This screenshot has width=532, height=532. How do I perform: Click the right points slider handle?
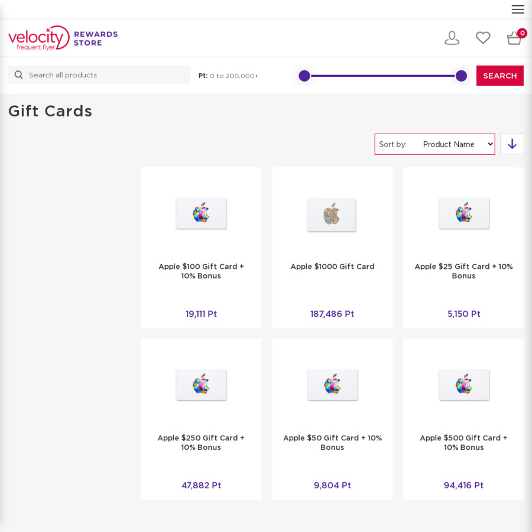tap(461, 76)
